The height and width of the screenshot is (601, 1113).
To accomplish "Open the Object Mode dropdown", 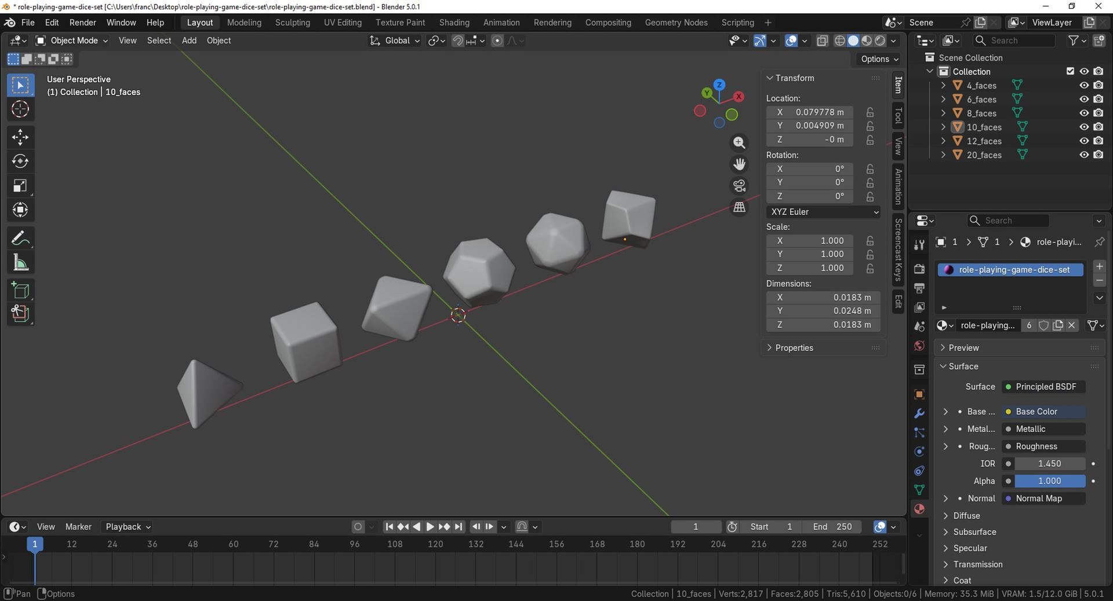I will (x=72, y=41).
